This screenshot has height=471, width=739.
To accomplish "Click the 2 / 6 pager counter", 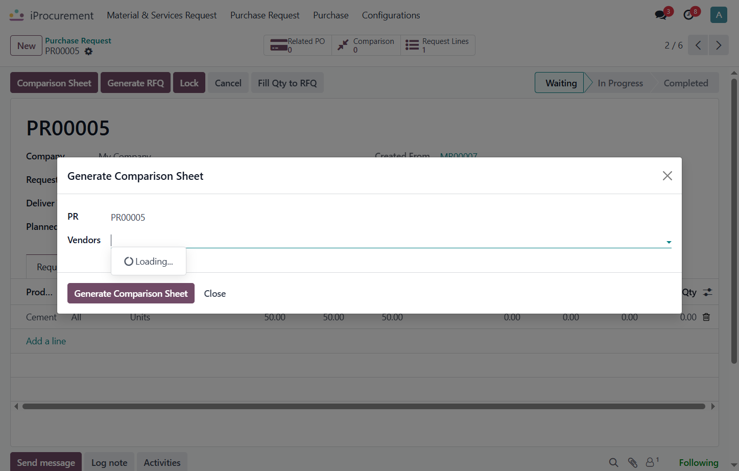I will click(673, 45).
